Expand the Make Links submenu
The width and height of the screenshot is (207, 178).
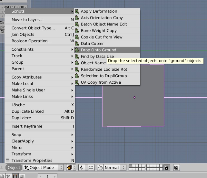40,97
